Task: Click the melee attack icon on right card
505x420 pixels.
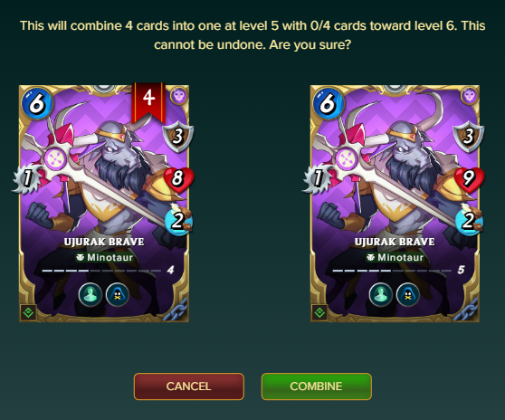Action: [x=318, y=178]
